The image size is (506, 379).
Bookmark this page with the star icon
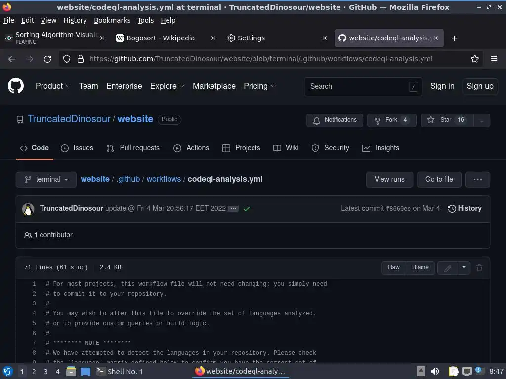(x=475, y=59)
